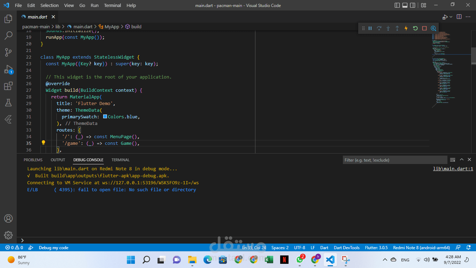Click the Hot Reload lightning icon

click(406, 28)
